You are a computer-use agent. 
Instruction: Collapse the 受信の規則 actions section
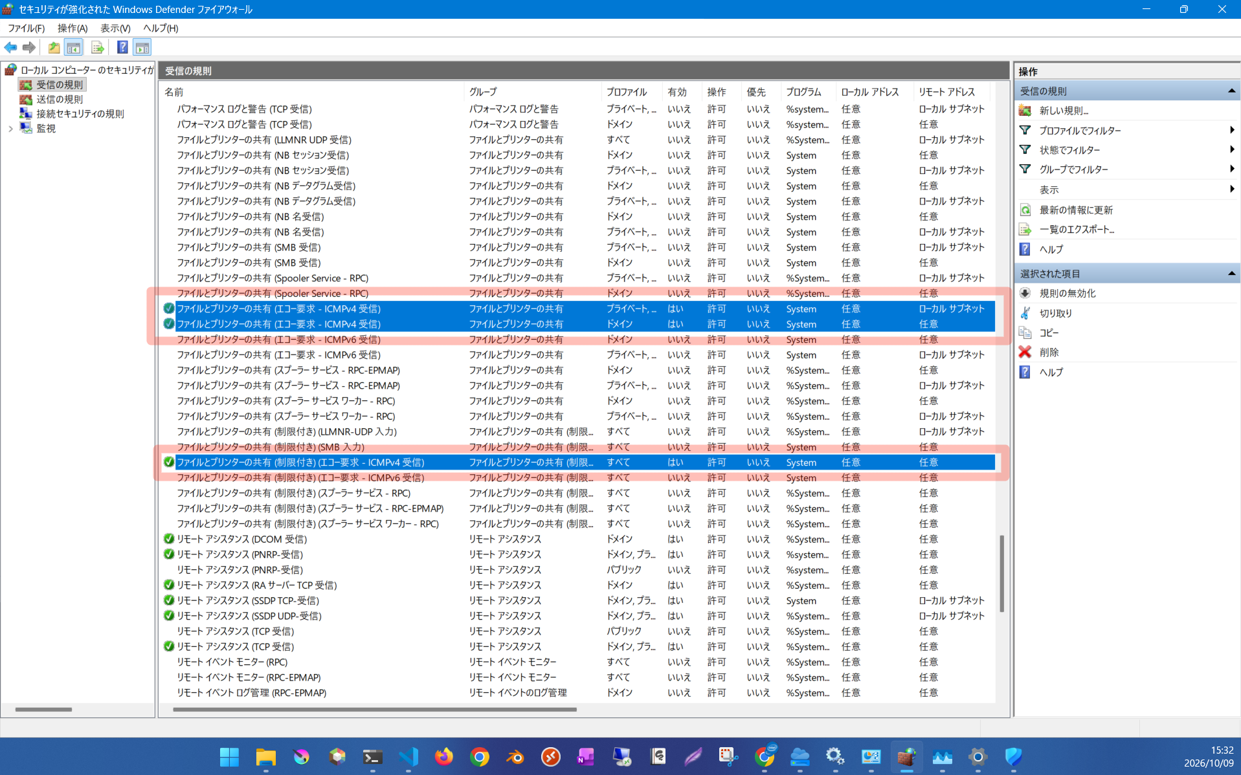pos(1231,91)
